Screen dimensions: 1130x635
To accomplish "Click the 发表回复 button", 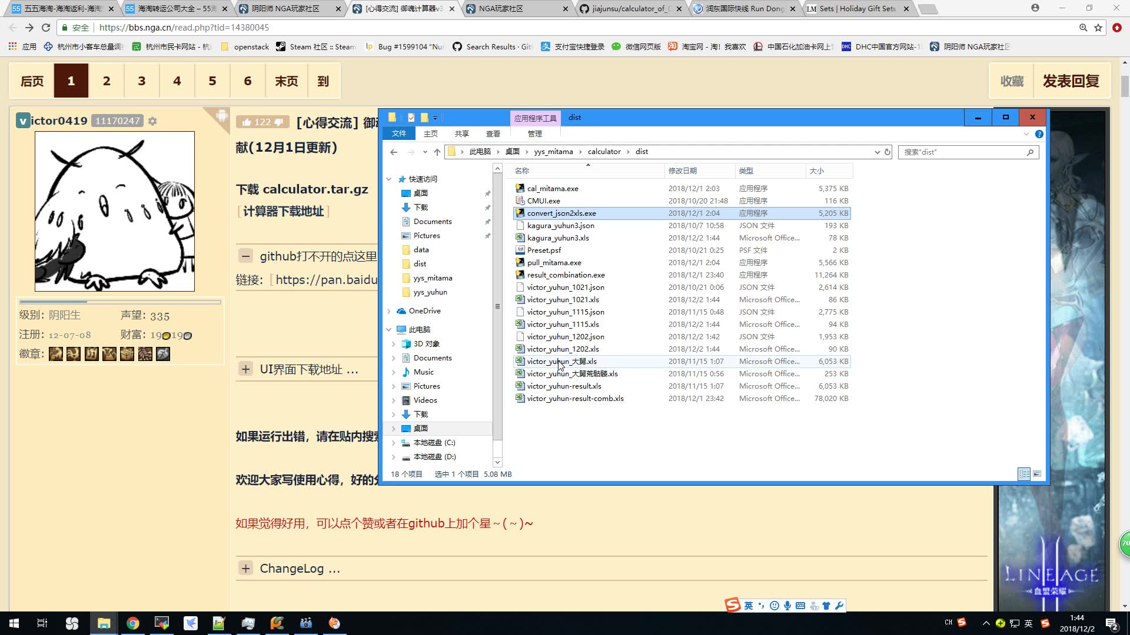I will 1071,81.
